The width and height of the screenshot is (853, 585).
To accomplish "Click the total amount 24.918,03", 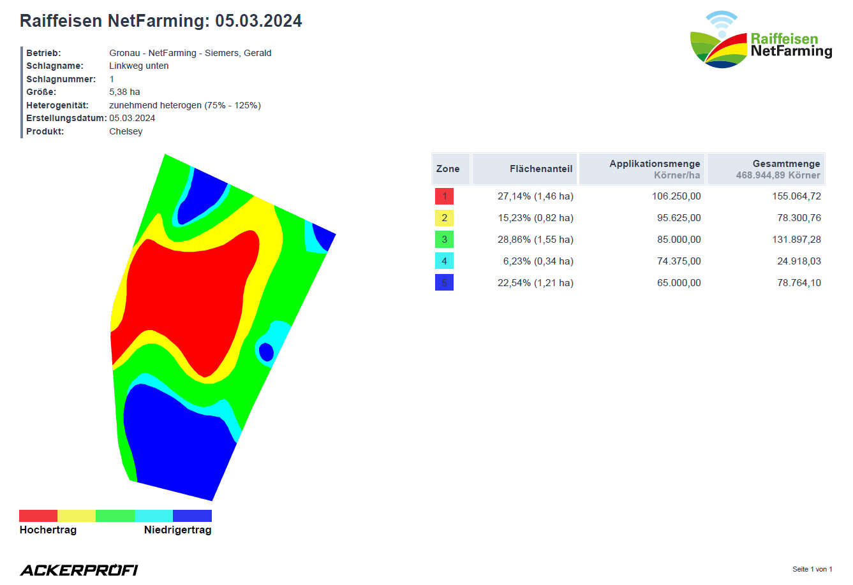I will coord(799,261).
